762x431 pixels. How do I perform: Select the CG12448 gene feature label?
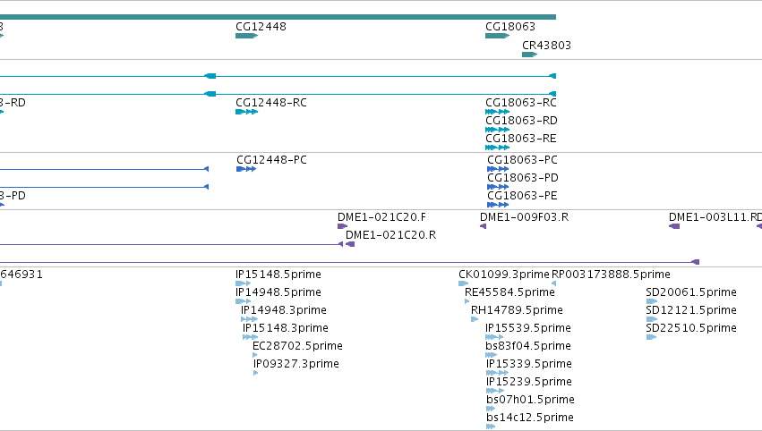coord(261,27)
